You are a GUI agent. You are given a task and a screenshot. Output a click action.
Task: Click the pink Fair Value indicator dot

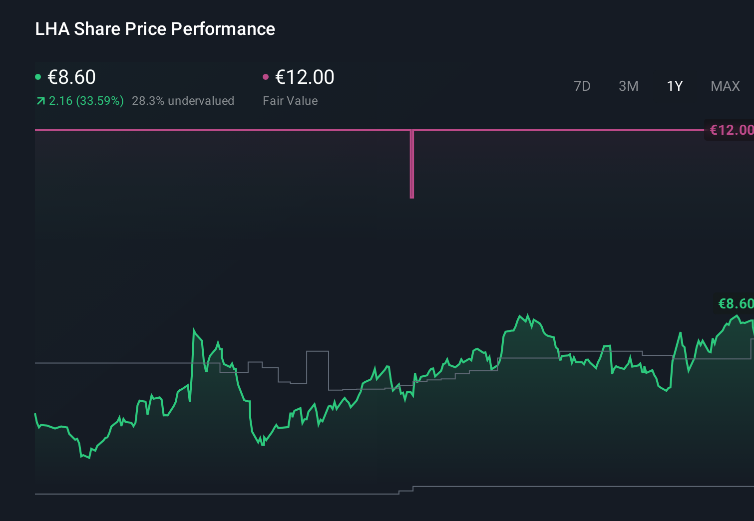tap(266, 76)
